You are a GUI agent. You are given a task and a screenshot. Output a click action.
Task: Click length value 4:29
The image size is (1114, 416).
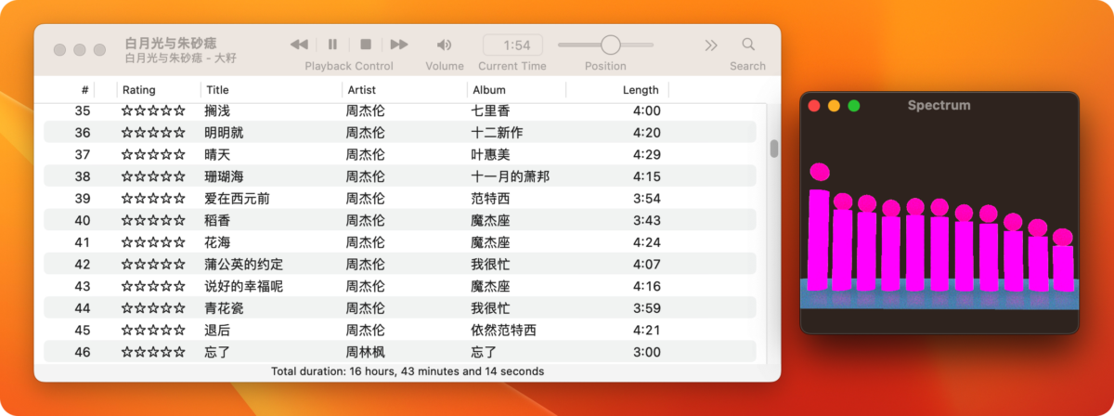point(646,154)
